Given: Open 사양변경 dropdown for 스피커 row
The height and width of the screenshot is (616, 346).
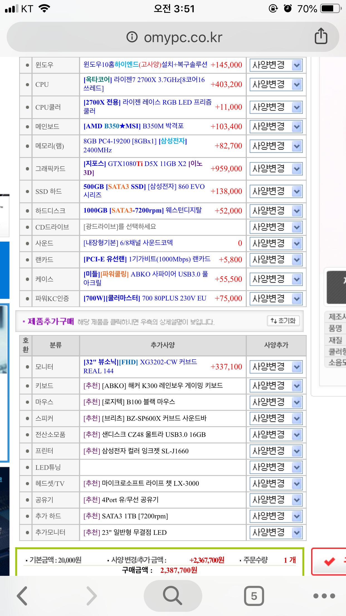Looking at the screenshot, I should coord(276,418).
